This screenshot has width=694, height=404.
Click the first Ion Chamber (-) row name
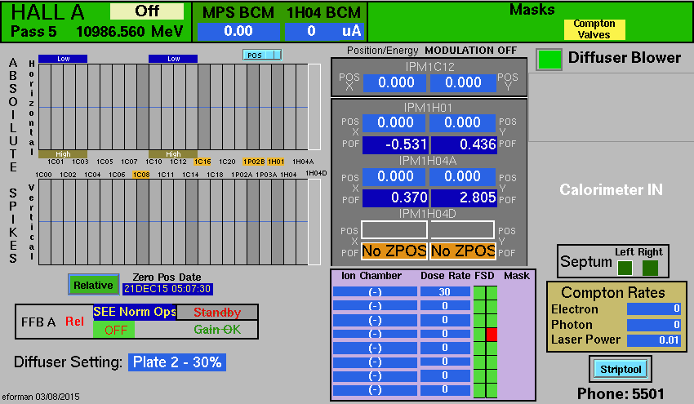375,291
